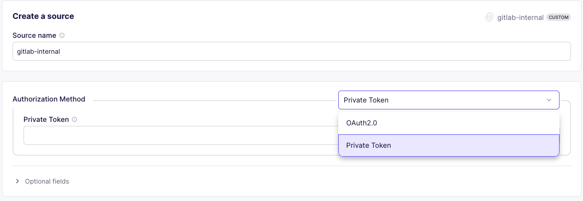Click the line right of Authorization Method label
The image size is (583, 201).
click(215, 100)
